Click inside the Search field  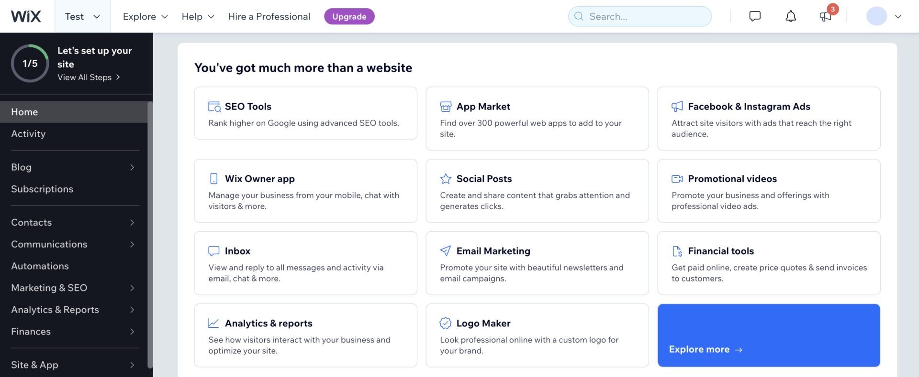coord(639,16)
